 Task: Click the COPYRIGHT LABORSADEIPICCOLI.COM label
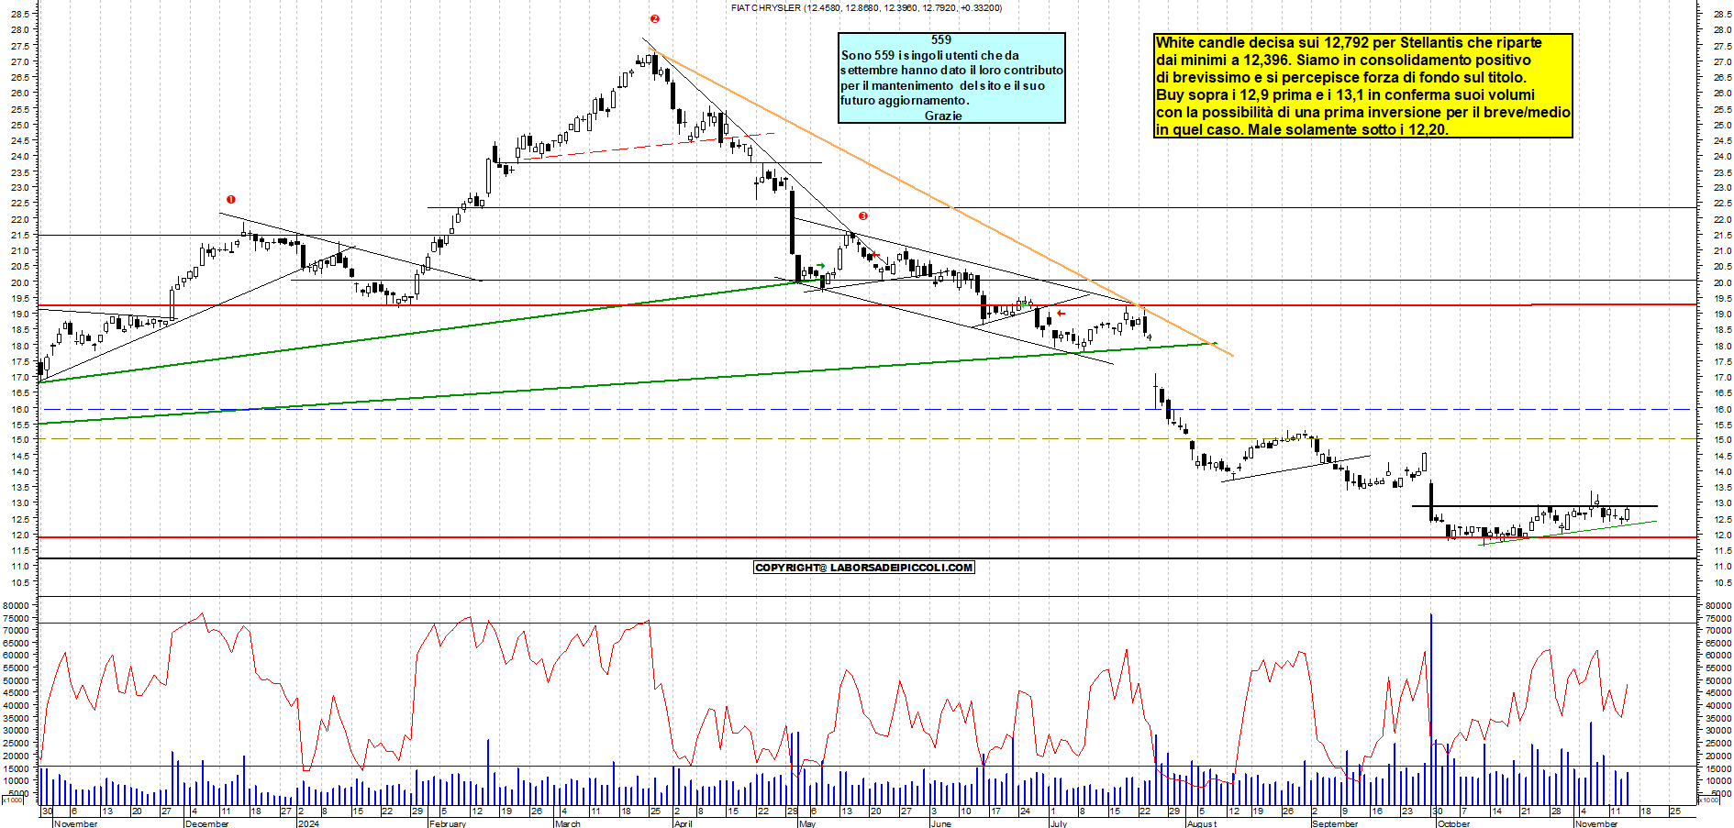(863, 568)
